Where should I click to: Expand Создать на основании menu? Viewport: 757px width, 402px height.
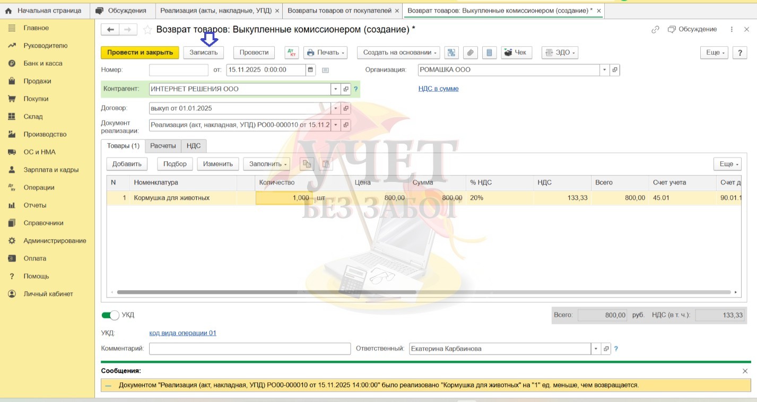pos(398,53)
